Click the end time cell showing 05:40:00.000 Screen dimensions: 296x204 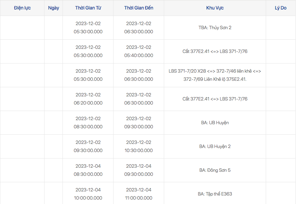pos(139,52)
